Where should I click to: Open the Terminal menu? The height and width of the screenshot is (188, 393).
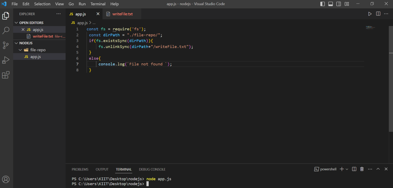click(x=98, y=4)
